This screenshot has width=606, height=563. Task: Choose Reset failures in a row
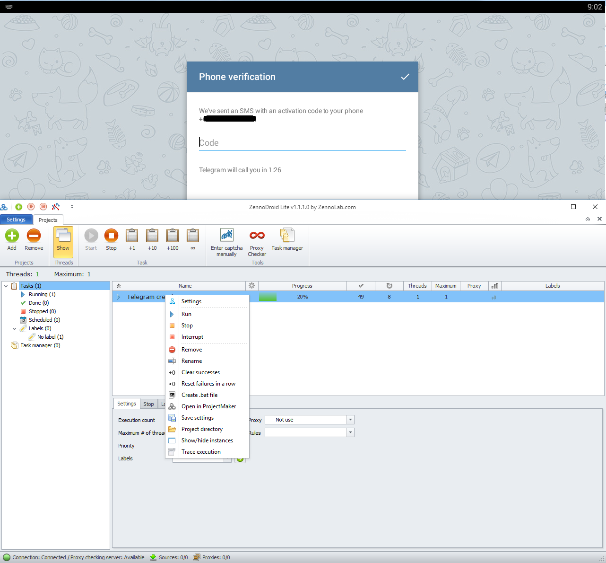click(x=207, y=384)
